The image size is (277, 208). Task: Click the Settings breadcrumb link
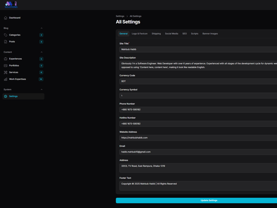pos(120,16)
